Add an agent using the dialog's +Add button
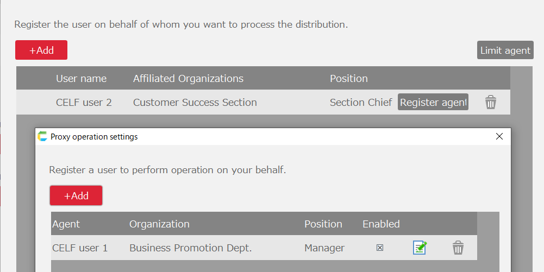This screenshot has width=544, height=272. (76, 195)
